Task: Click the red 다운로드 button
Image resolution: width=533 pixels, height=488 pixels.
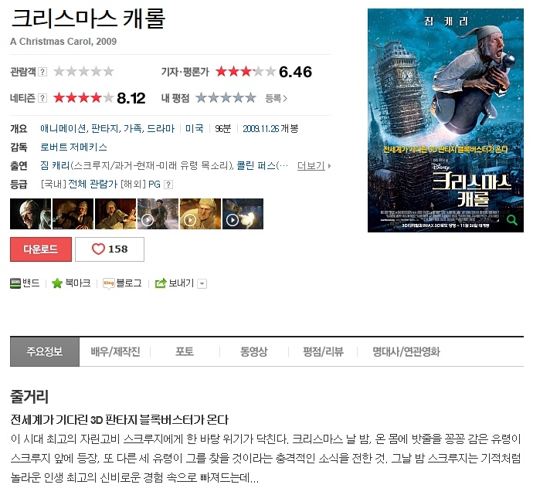Action: coord(41,249)
